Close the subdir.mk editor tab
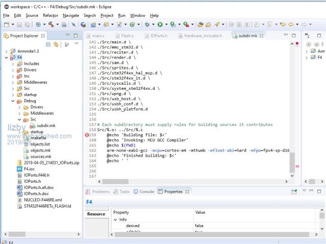Screen dimensions: 326x244 pyautogui.click(x=261, y=36)
